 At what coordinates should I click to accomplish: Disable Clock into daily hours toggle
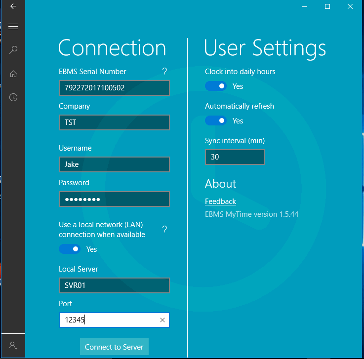(x=216, y=86)
